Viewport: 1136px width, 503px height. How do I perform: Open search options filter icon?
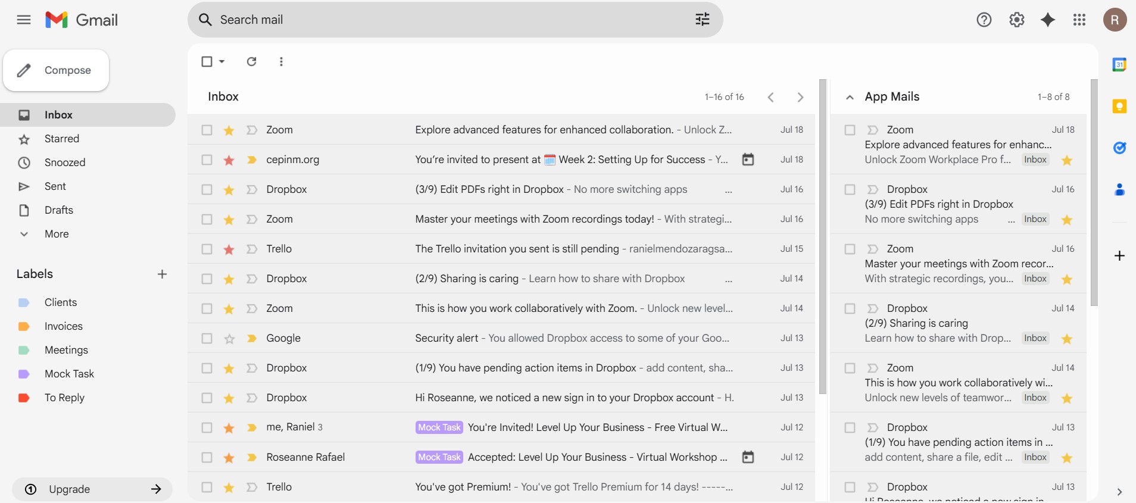coord(703,20)
